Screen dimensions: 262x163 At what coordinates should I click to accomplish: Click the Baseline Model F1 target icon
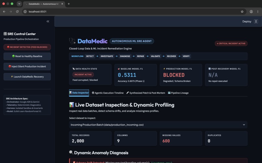coord(119,69)
